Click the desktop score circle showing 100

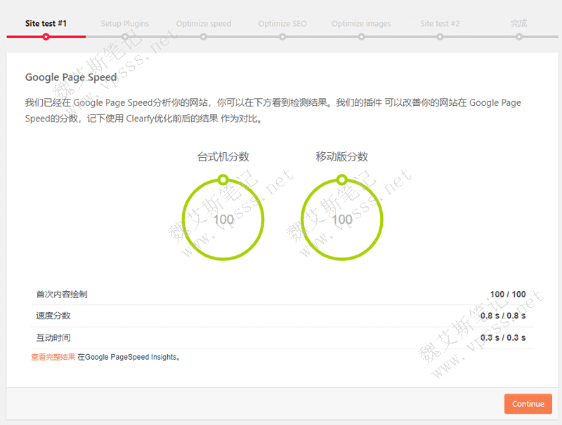click(x=223, y=219)
